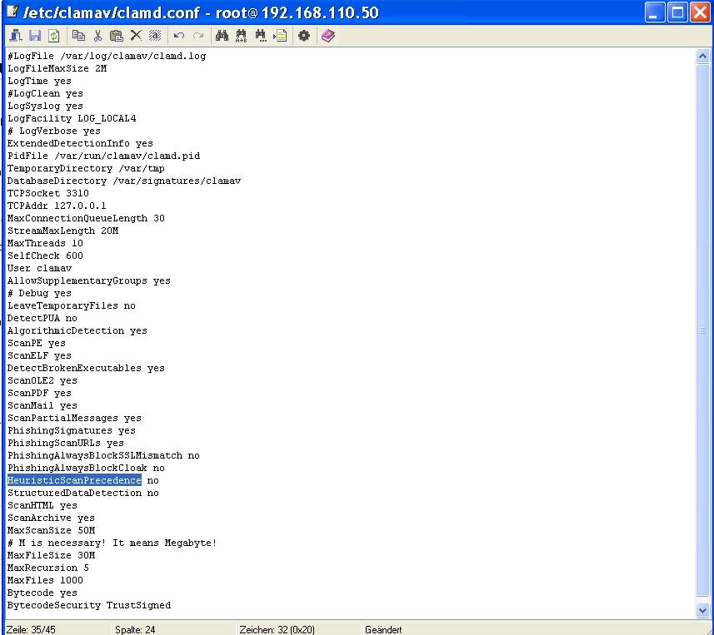714x635 pixels.
Task: Click the Cut scissors icon
Action: pos(97,36)
